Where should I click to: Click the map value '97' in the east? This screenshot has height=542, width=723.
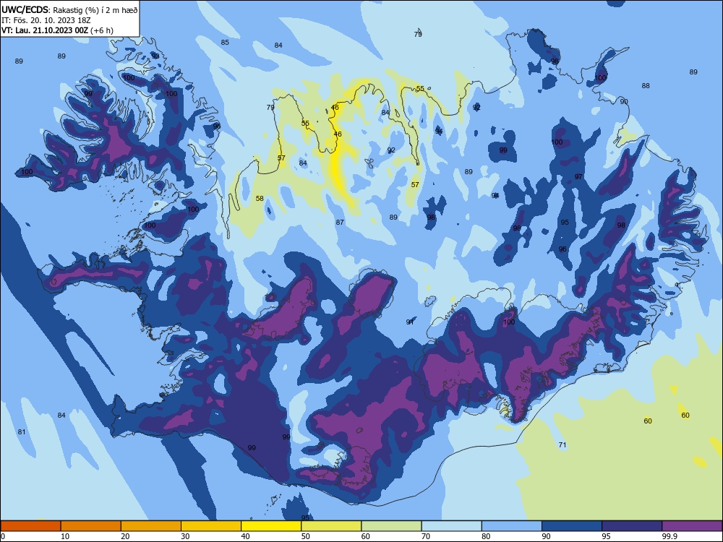coord(578,177)
